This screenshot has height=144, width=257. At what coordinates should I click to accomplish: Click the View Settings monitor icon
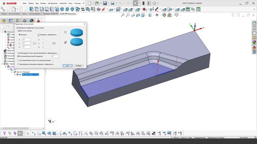pos(176,15)
